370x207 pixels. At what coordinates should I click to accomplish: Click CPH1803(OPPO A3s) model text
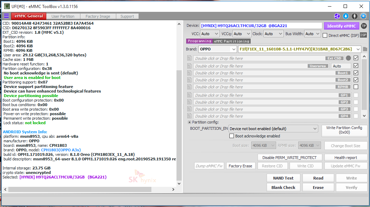click(x=61, y=150)
